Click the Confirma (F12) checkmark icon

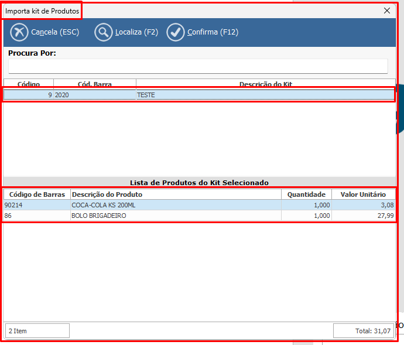pos(176,32)
